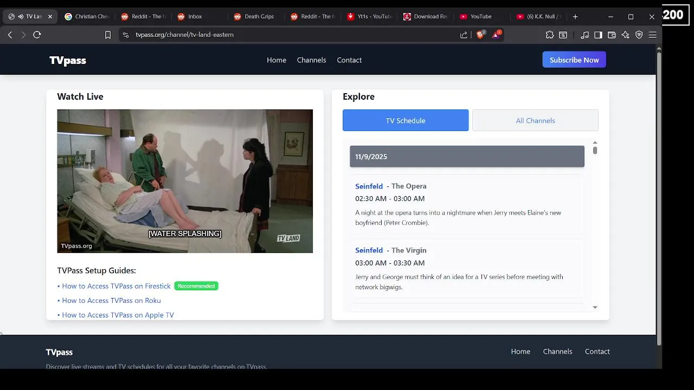Click the schedule list scrollbar thumb

(x=595, y=151)
